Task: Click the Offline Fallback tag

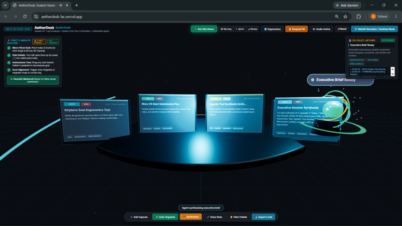Action: click(x=357, y=64)
